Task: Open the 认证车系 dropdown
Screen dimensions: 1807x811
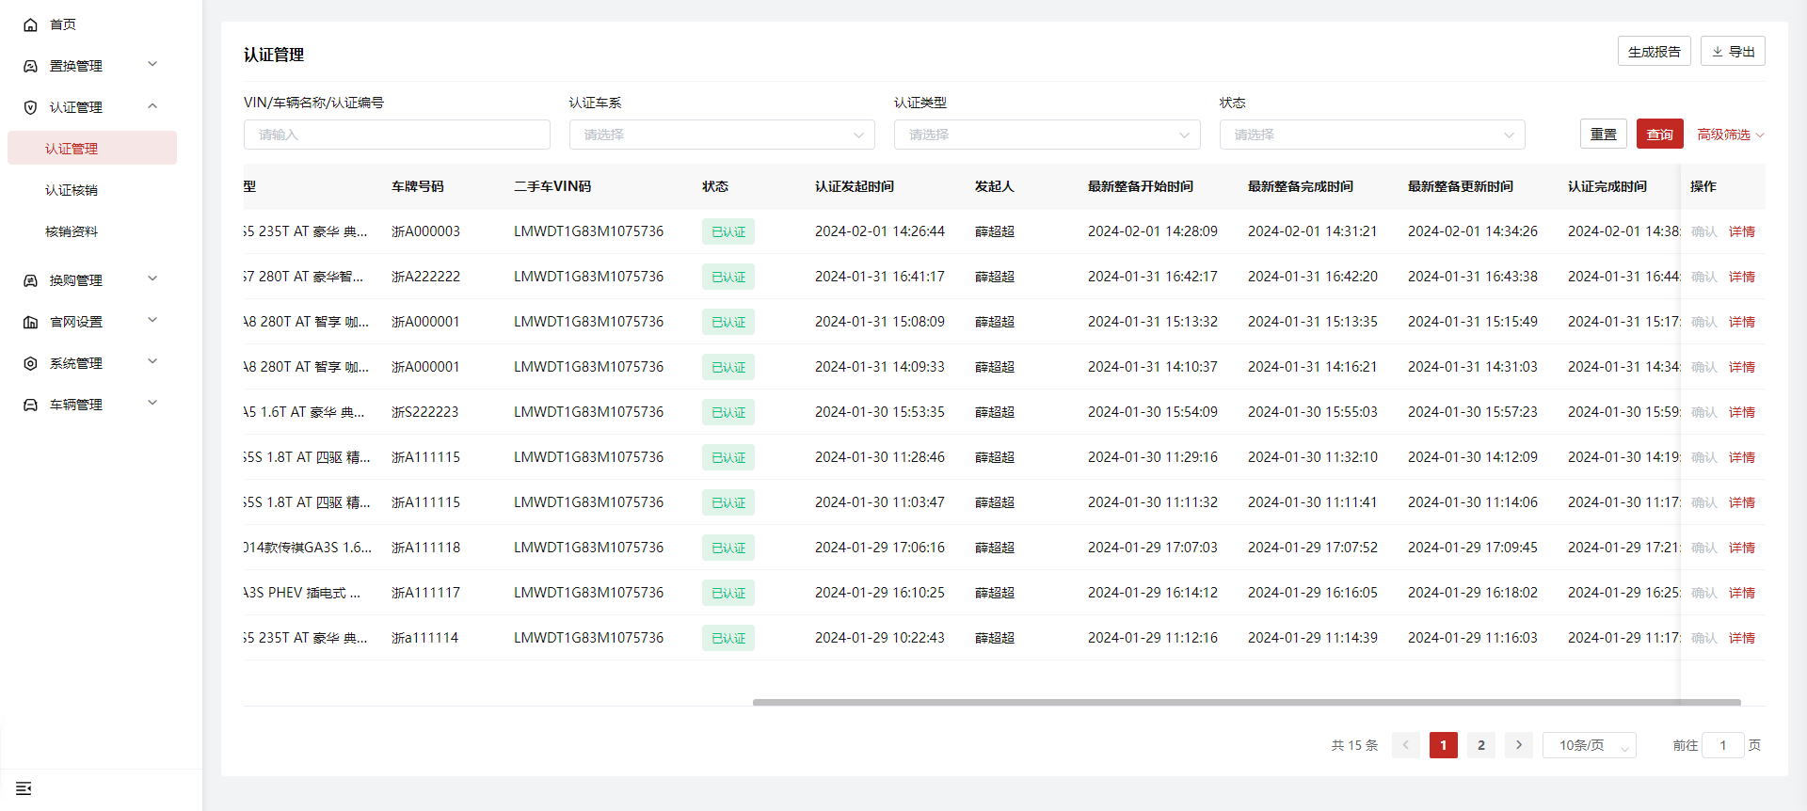Action: [722, 135]
